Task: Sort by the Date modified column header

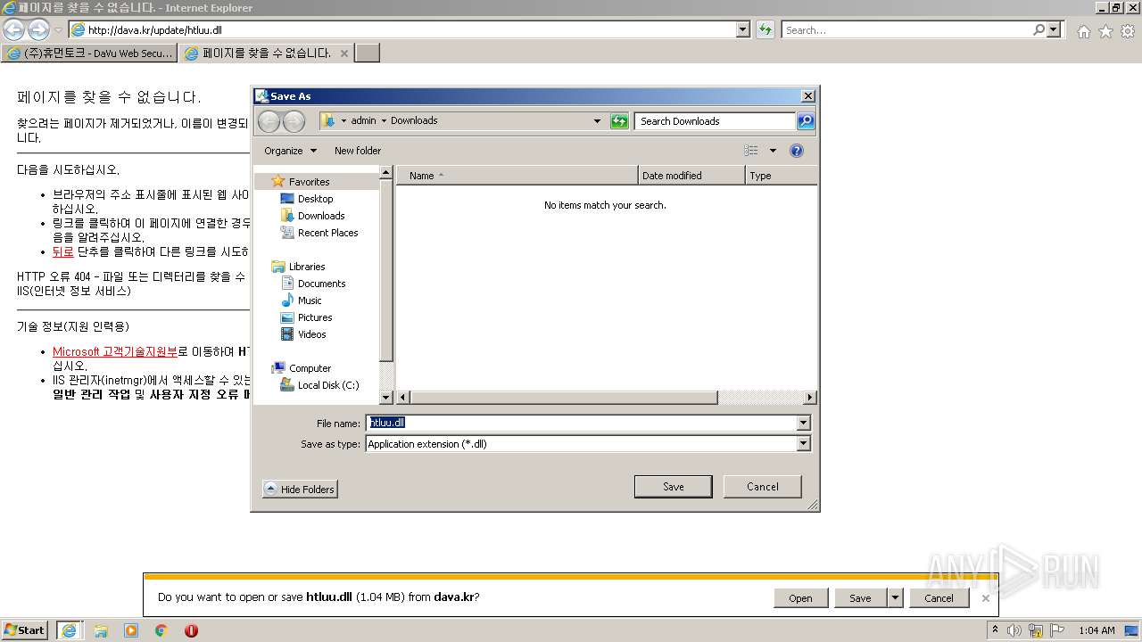Action: pyautogui.click(x=691, y=176)
